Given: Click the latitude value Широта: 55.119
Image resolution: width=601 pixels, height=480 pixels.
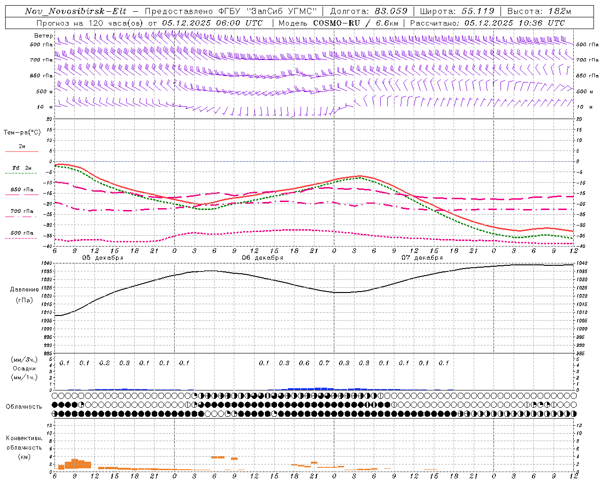Looking at the screenshot, I should click(x=457, y=11).
